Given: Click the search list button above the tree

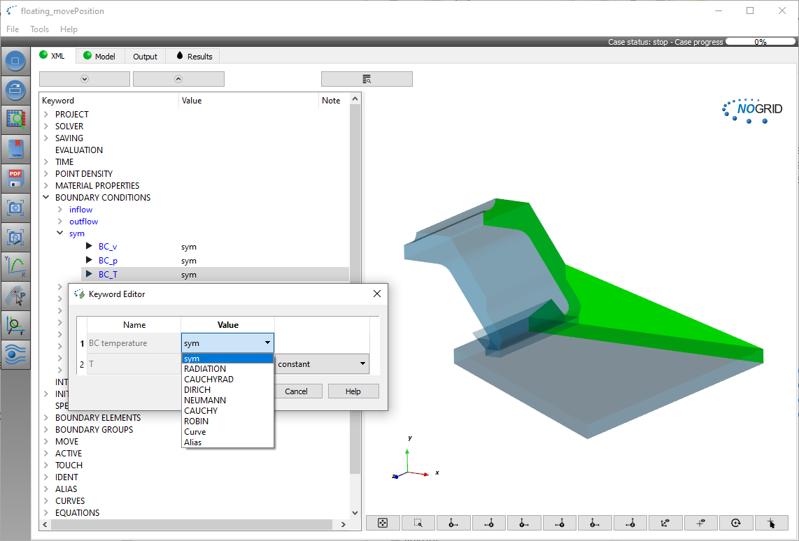Looking at the screenshot, I should tap(367, 79).
